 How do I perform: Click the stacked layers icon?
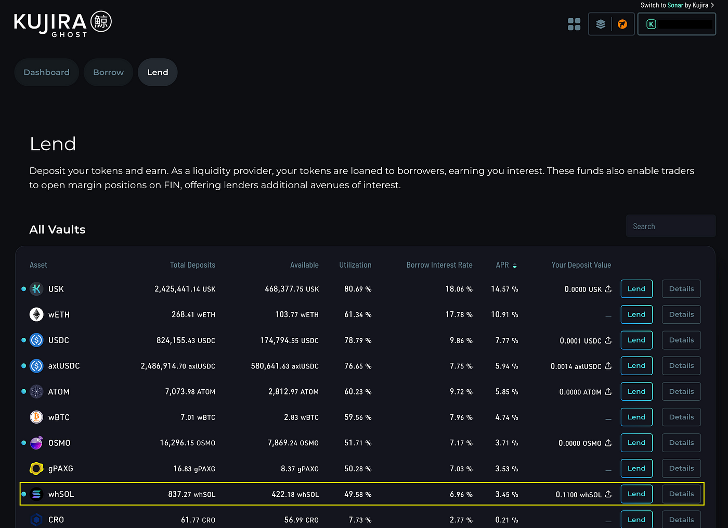tap(601, 24)
